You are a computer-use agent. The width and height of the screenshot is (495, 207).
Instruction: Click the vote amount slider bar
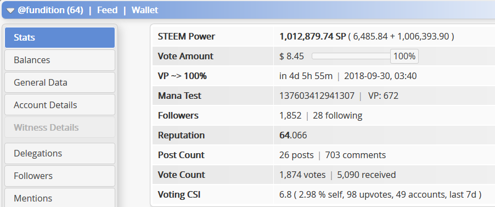351,56
